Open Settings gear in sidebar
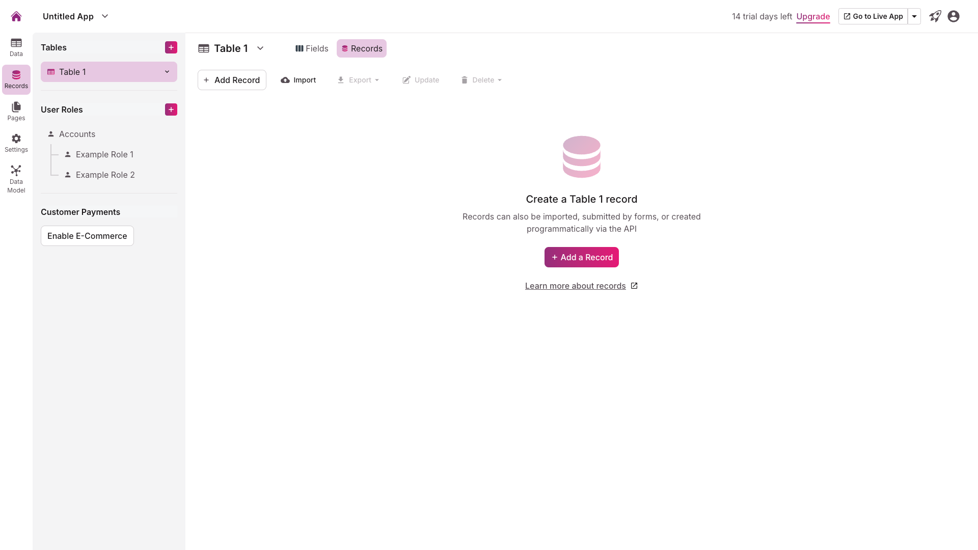 coord(16,143)
